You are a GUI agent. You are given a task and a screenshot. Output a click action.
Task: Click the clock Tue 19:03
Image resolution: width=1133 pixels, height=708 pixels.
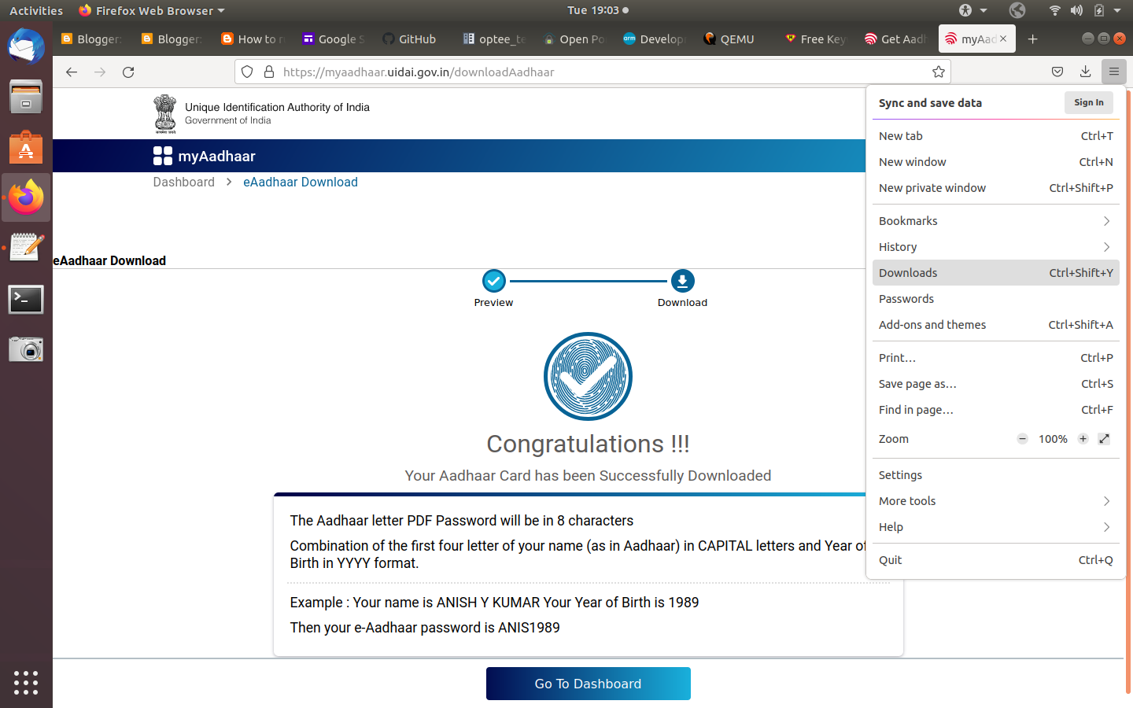point(597,10)
